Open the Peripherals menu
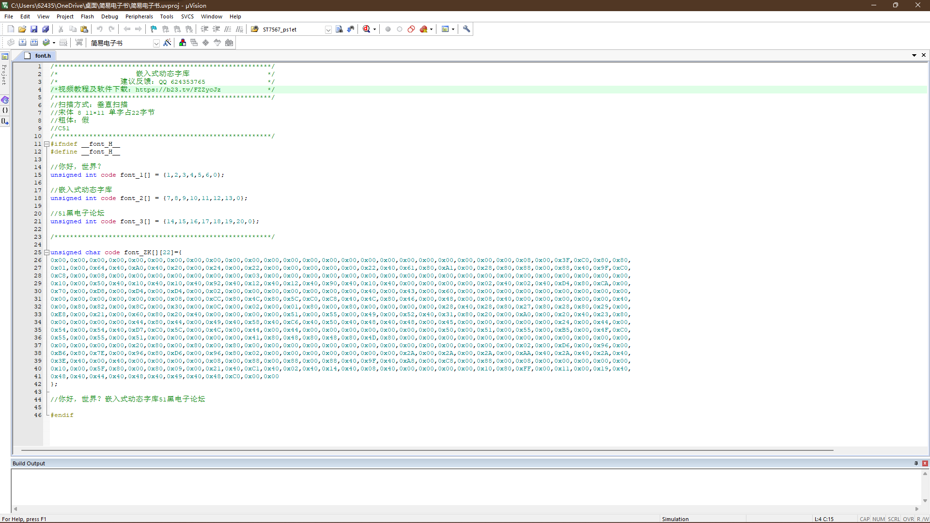 pos(139,16)
